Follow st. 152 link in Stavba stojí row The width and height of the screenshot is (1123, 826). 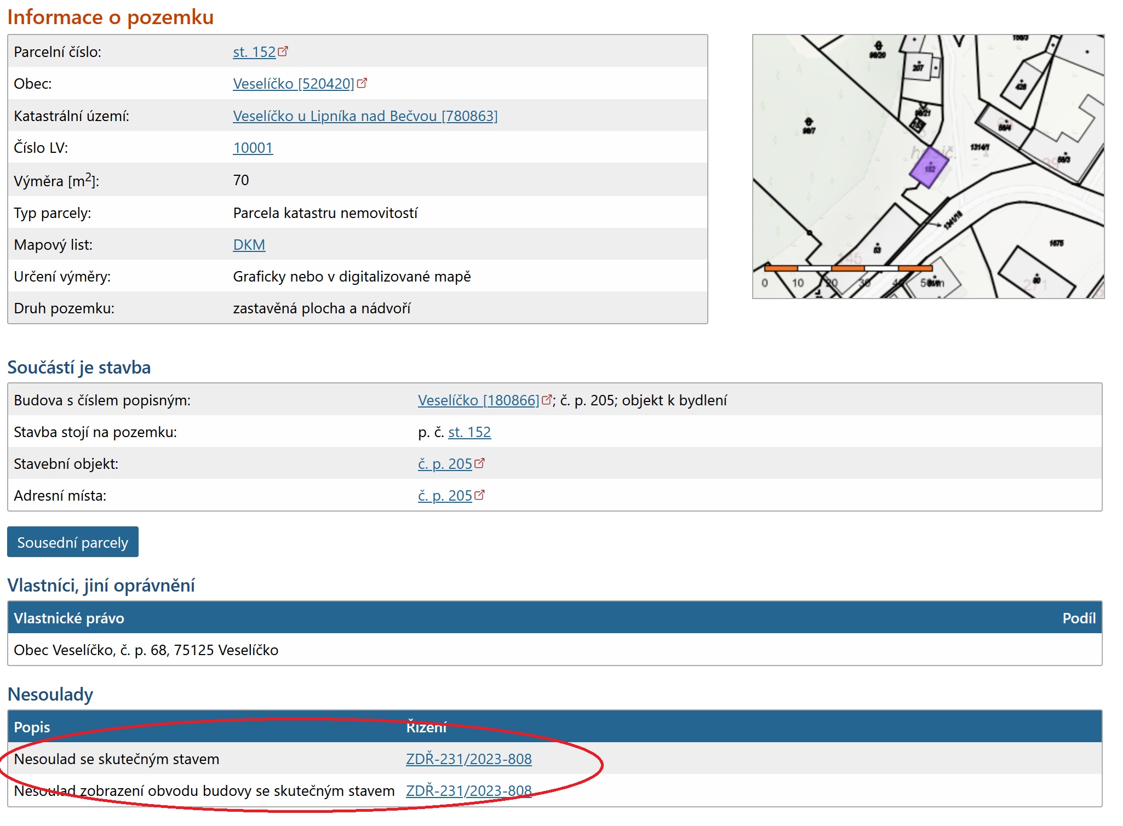[x=469, y=432]
